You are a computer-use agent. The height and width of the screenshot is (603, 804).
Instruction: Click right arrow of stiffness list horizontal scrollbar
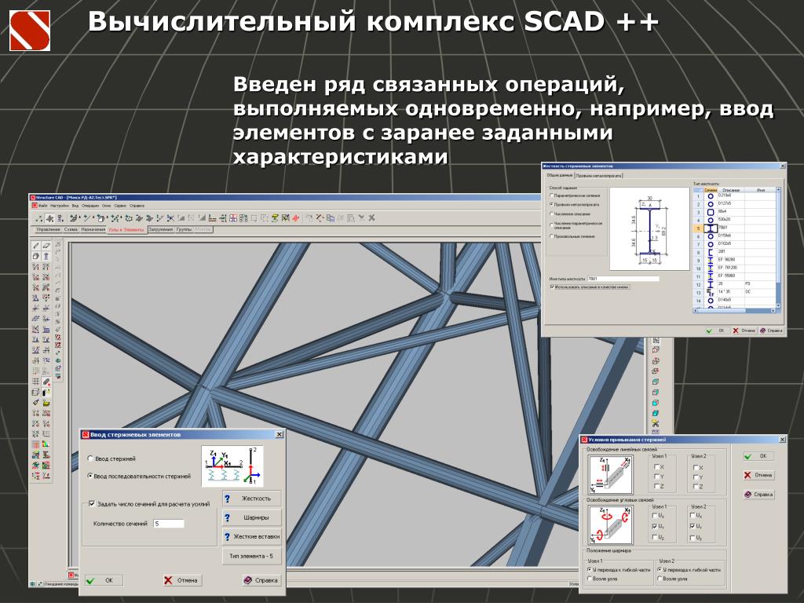(x=773, y=311)
